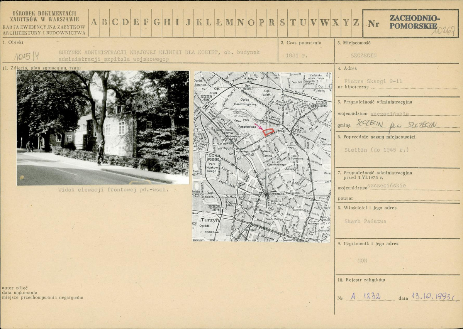Screen dimensions: 463x329
Task: Click "KARTA EWIDENCYJNA ZABYTKÓW" subtitle text
Action: (44, 27)
